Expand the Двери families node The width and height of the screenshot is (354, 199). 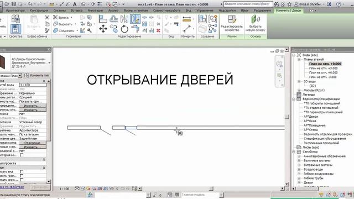click(x=299, y=182)
